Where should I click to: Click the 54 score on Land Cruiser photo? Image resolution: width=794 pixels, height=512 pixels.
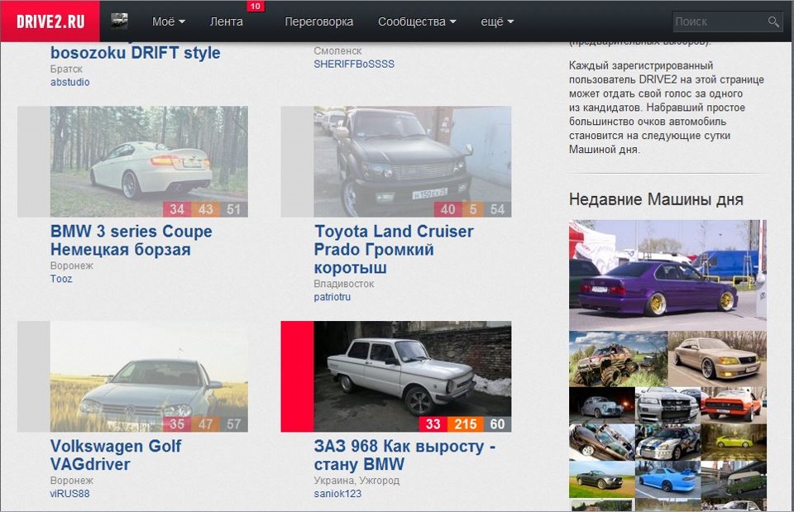click(497, 209)
